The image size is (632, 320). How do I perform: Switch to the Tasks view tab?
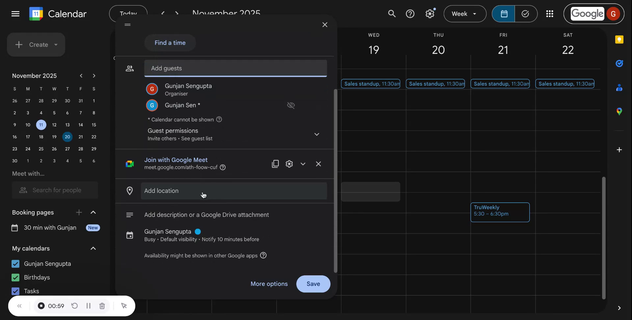click(x=525, y=13)
